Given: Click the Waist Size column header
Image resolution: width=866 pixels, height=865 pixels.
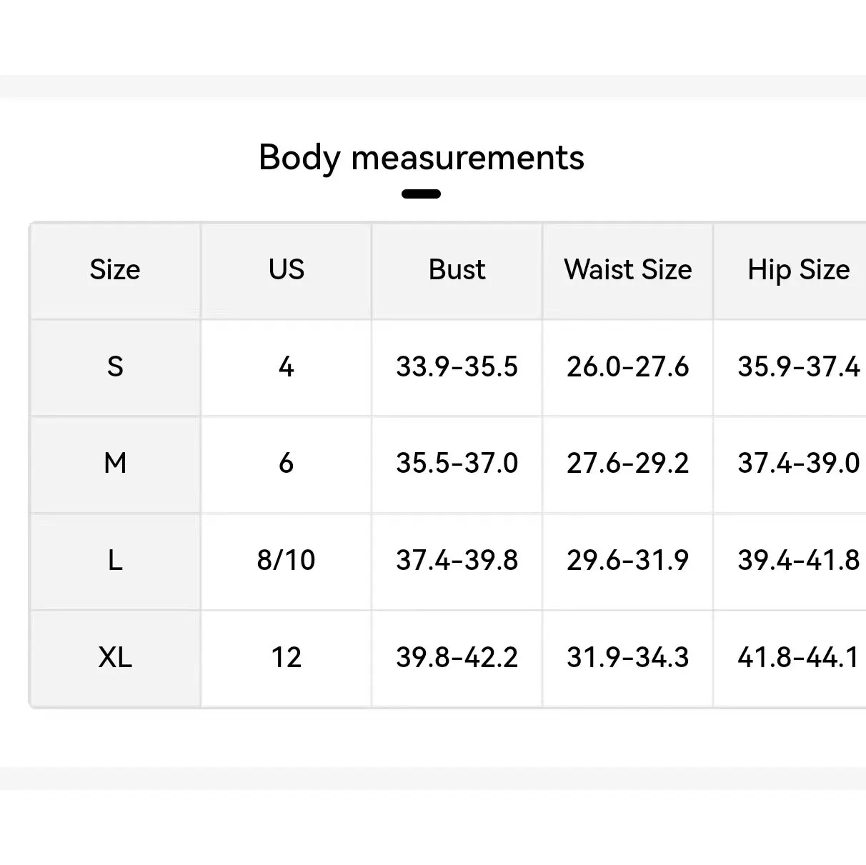Looking at the screenshot, I should (x=628, y=270).
